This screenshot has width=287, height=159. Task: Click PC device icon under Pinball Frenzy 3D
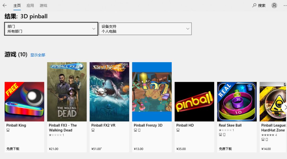point(136,130)
